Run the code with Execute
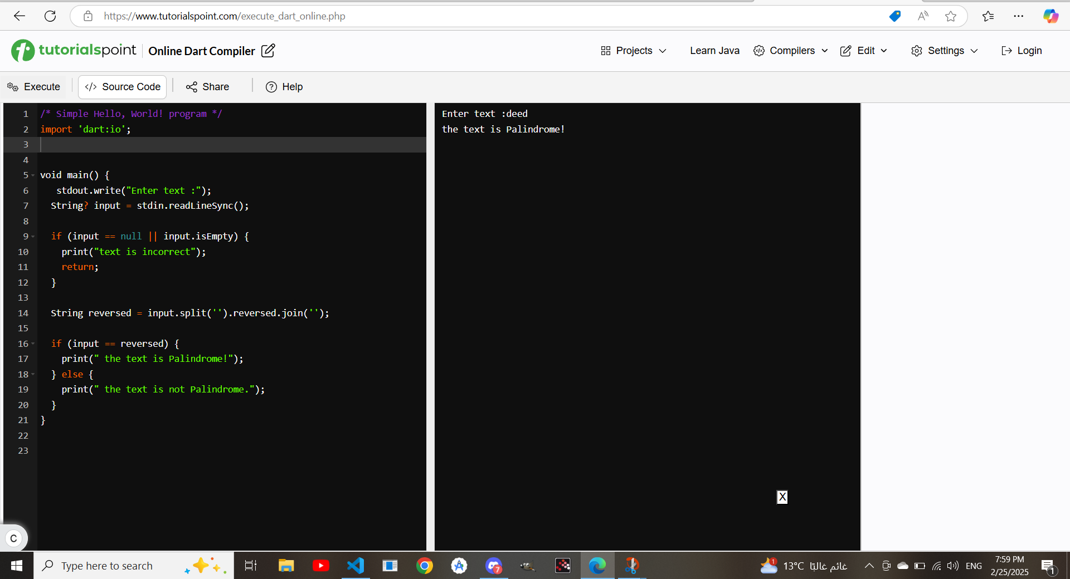1070x579 pixels. 33,87
